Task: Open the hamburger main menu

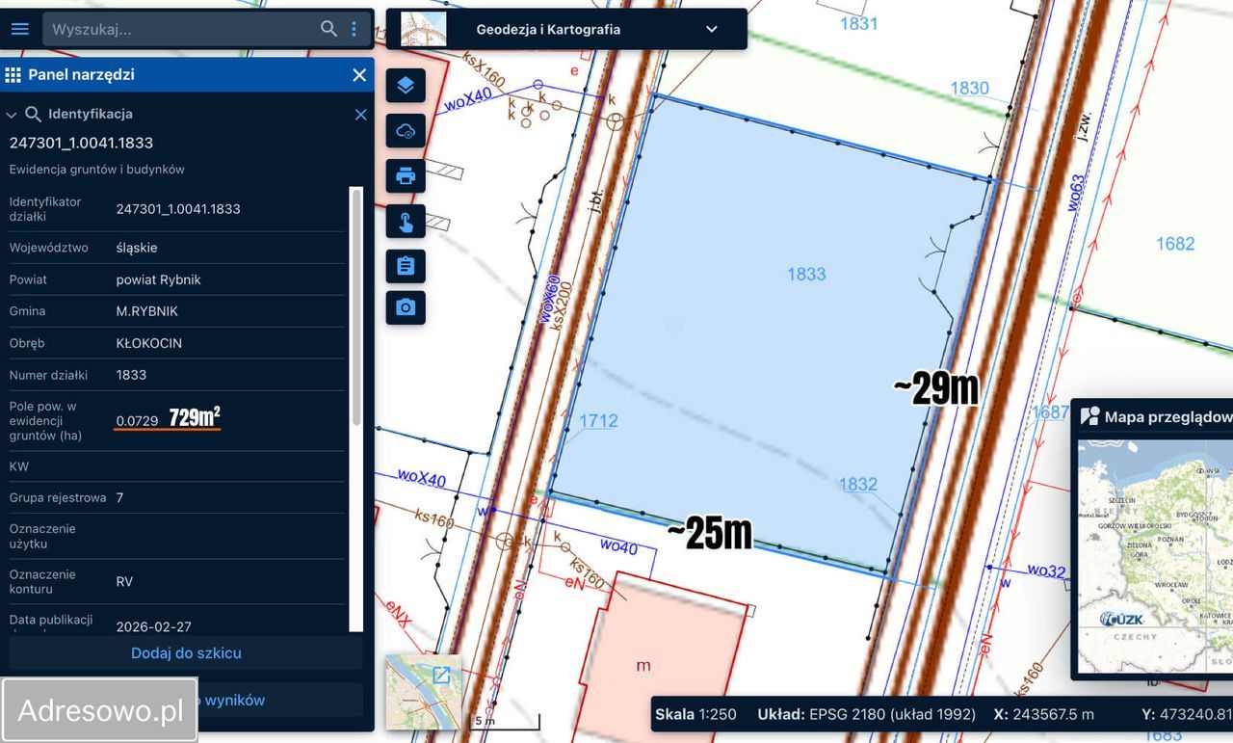Action: click(20, 29)
